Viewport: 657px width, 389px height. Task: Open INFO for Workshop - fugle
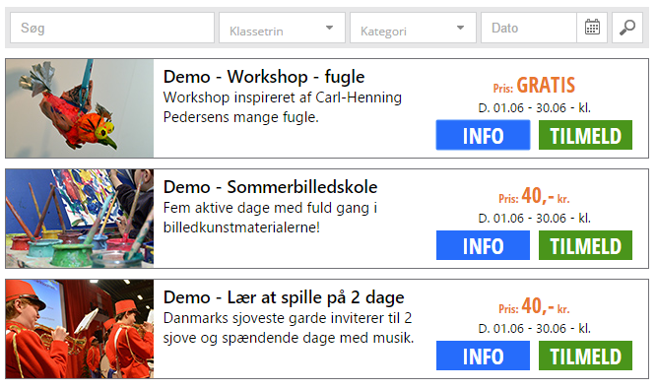pyautogui.click(x=483, y=135)
